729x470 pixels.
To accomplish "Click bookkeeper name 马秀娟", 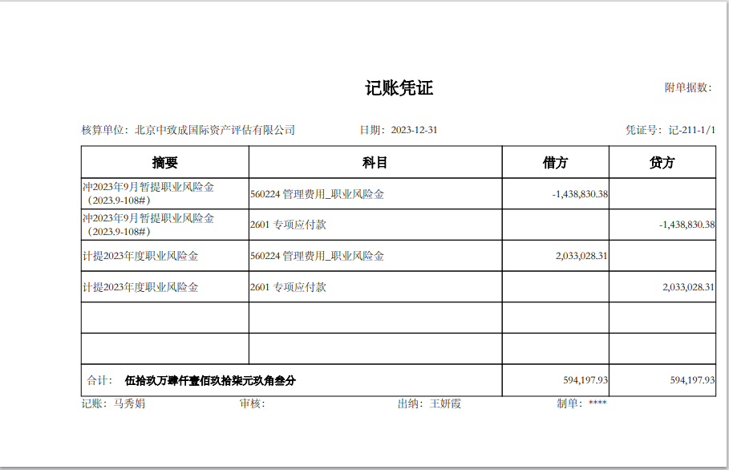I will [x=129, y=404].
